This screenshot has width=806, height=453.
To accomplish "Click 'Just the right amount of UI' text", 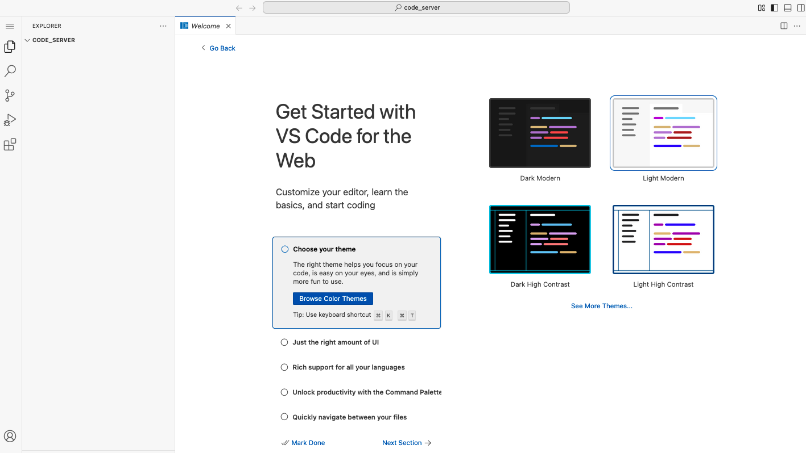I will click(336, 342).
